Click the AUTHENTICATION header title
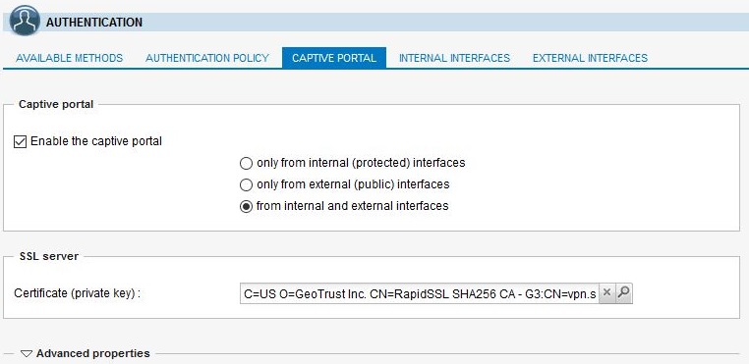Viewport: 749px width, 364px height. pyautogui.click(x=94, y=23)
